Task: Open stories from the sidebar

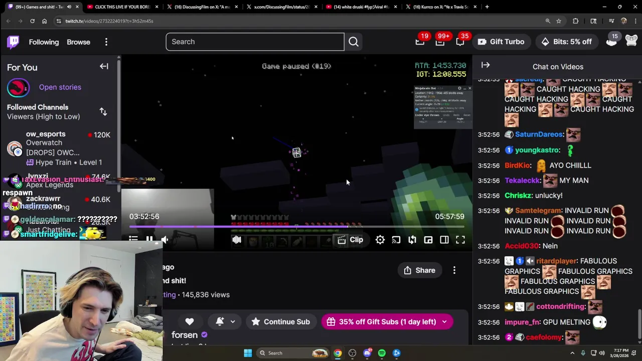Action: click(60, 87)
